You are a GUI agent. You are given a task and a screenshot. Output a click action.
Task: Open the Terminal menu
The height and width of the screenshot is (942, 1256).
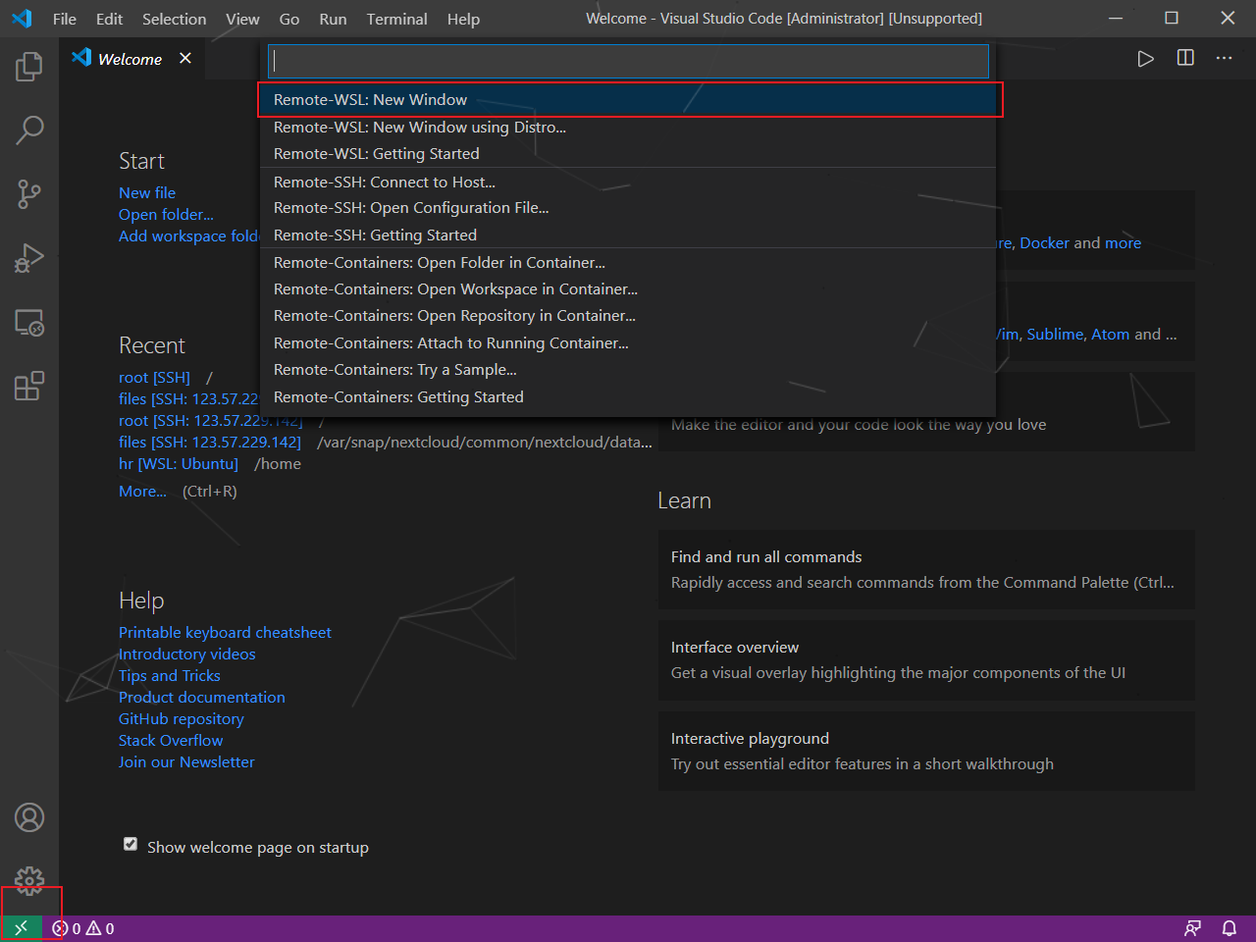click(x=396, y=19)
